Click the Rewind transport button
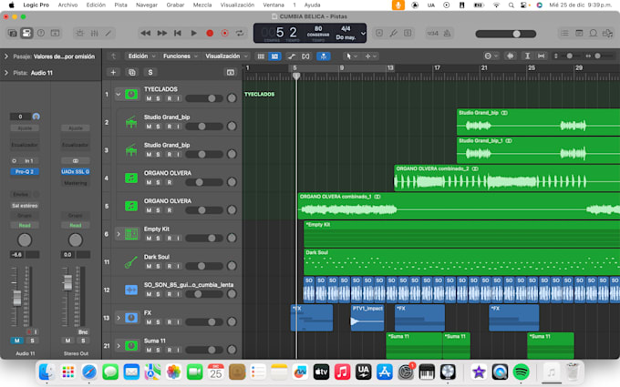The width and height of the screenshot is (620, 387). click(x=145, y=33)
